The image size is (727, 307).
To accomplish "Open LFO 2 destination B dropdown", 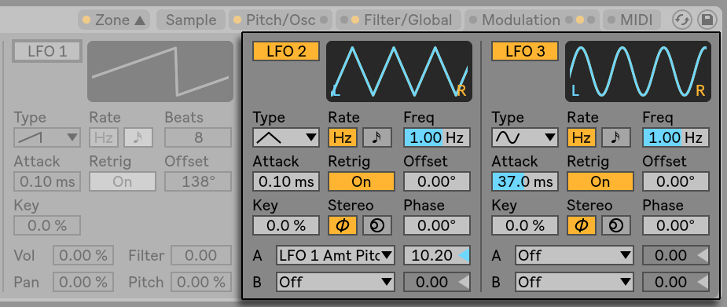I will [336, 282].
